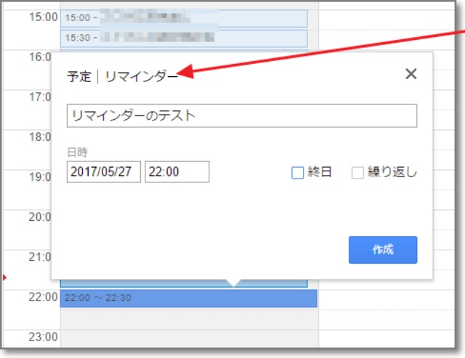Select the 22:00 ～ 22:30 event block

[188, 298]
